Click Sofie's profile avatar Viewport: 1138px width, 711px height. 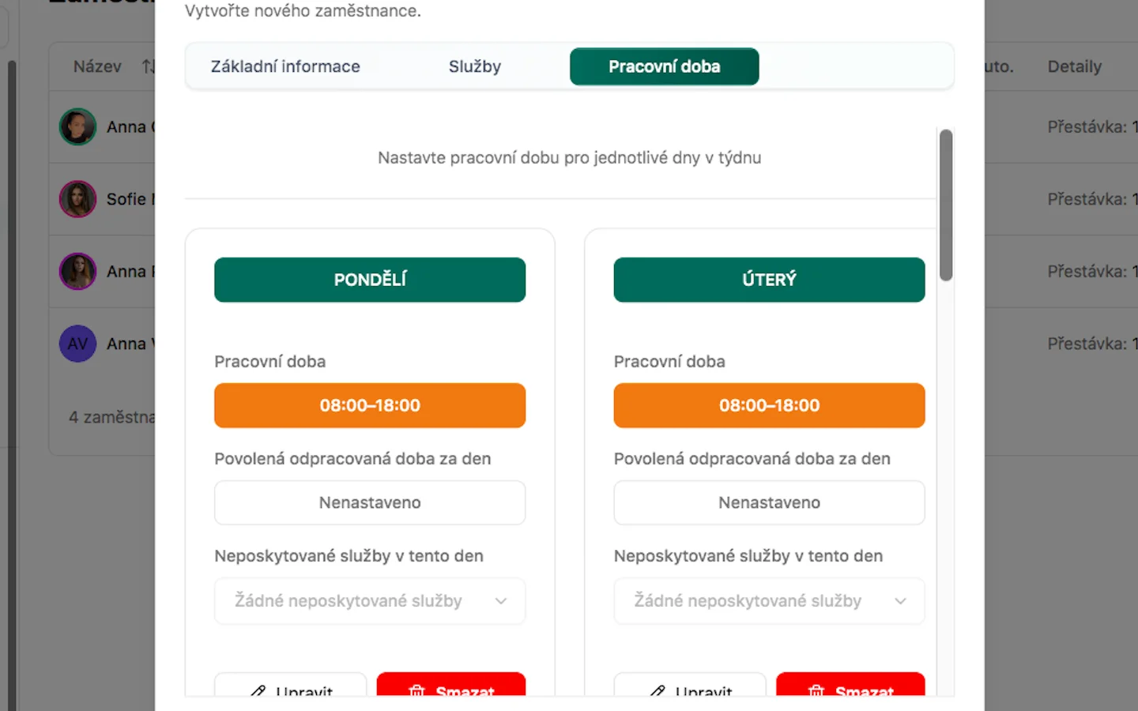point(77,199)
